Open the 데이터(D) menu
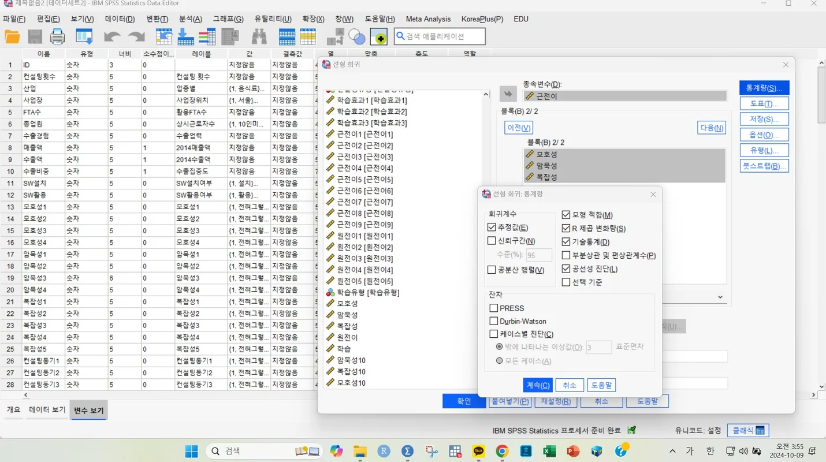This screenshot has width=826, height=462. coord(120,19)
